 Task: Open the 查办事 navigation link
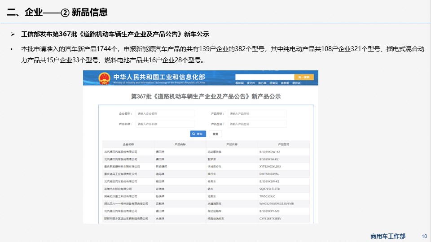pos(262,83)
